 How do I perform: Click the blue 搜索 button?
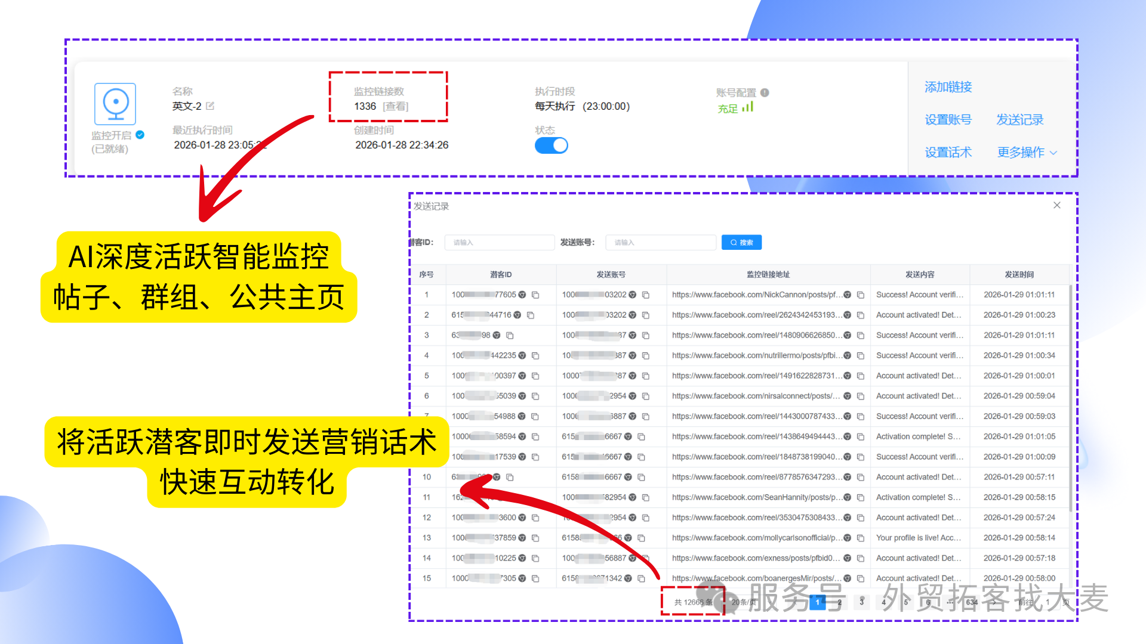(x=741, y=242)
